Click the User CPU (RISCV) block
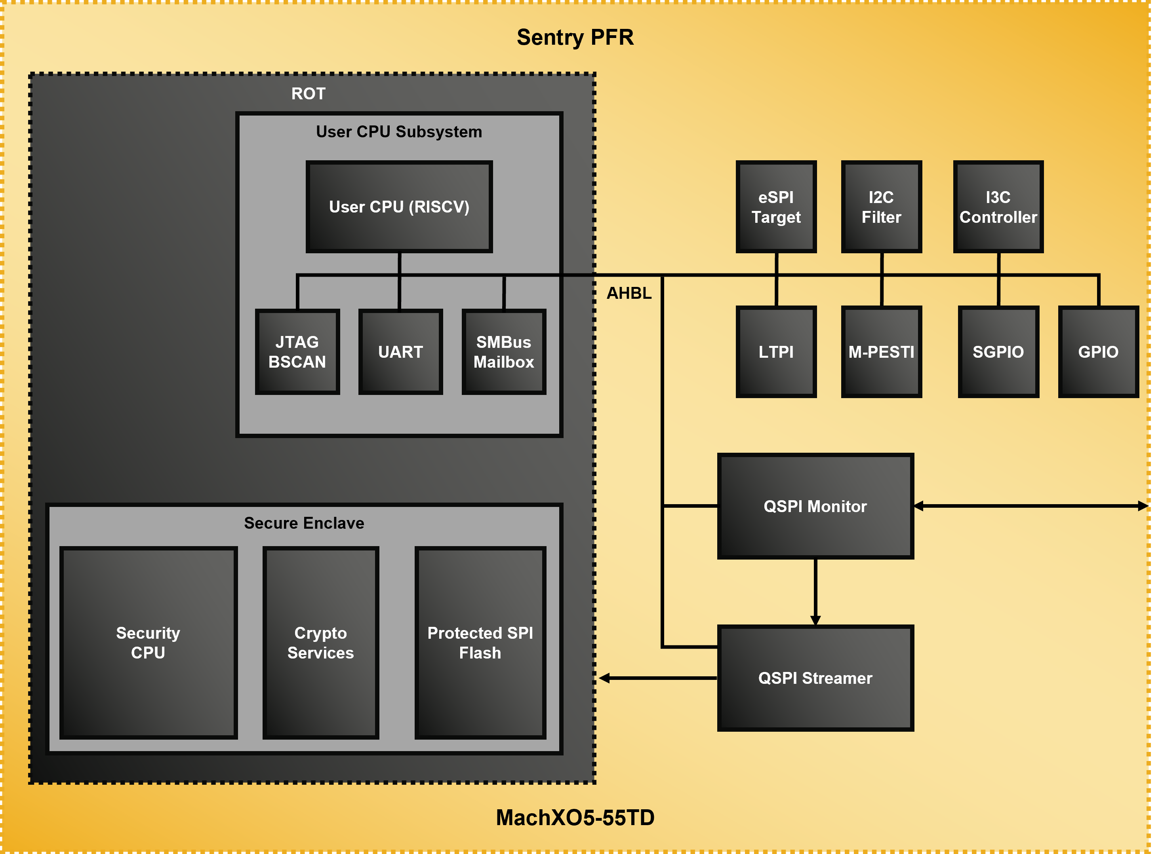Screen dimensions: 1160x854 399,207
